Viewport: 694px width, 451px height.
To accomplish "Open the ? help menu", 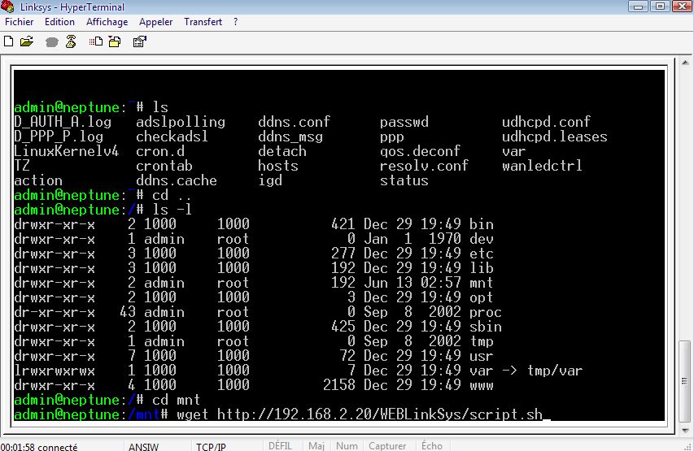I will 235,22.
